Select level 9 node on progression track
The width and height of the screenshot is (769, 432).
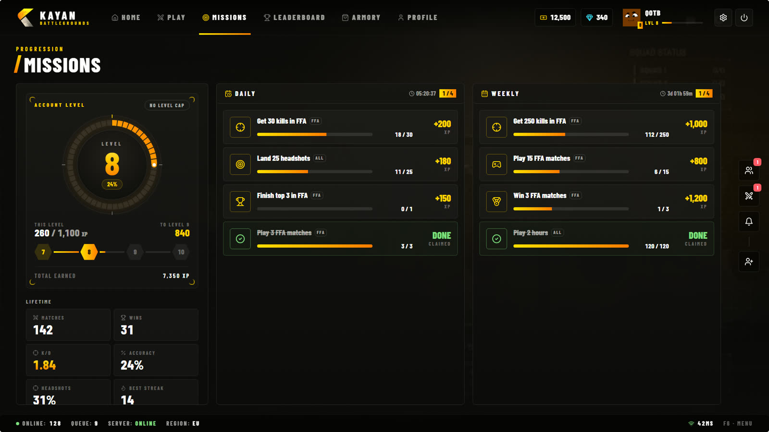tap(135, 252)
